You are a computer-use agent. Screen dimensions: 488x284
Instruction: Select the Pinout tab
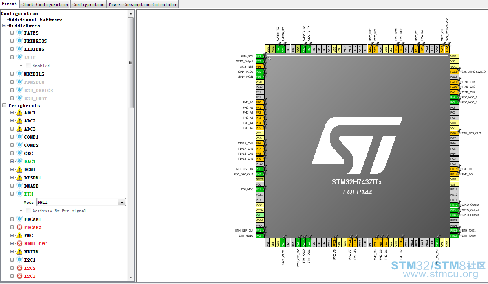(9, 4)
